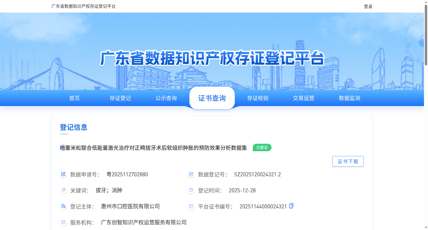Screen dimensions: 428x230
Task: Click the 广东省数据知识产权存证登记平台 header title
Action: 83,6
